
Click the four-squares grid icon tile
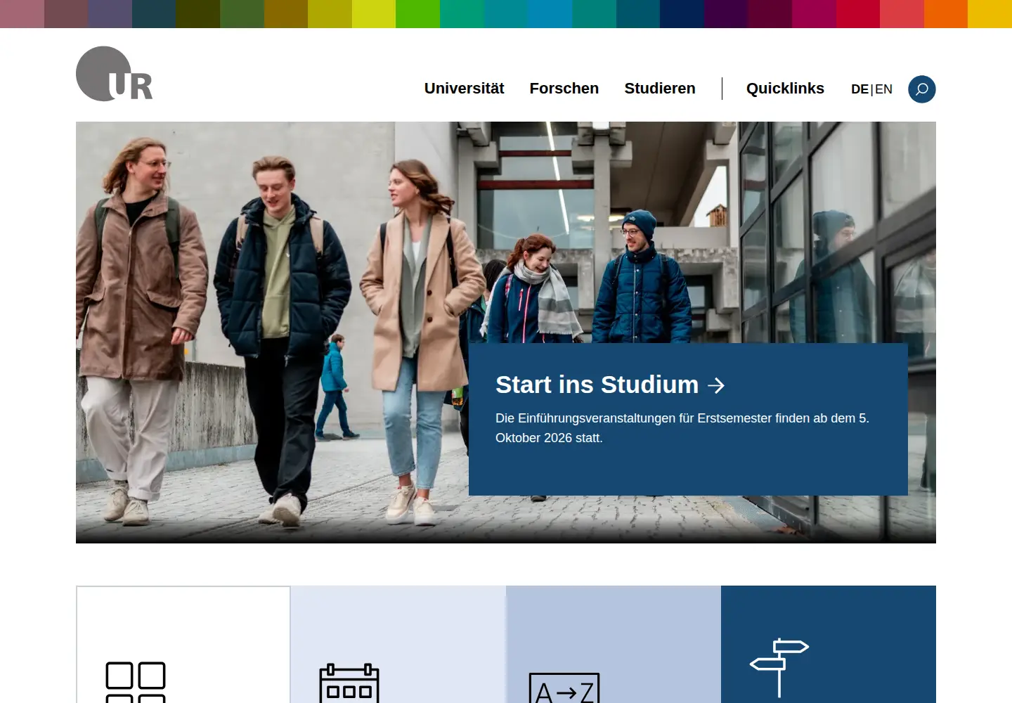pos(183,645)
